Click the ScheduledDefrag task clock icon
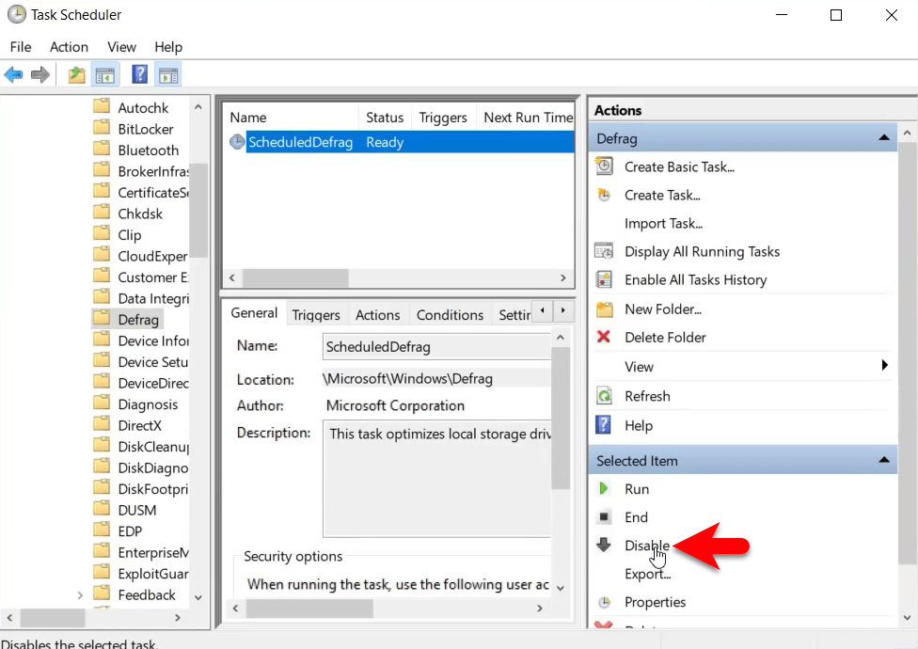Screen dimensions: 918x649 pyautogui.click(x=237, y=142)
